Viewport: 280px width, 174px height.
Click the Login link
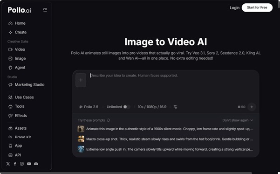(x=234, y=7)
